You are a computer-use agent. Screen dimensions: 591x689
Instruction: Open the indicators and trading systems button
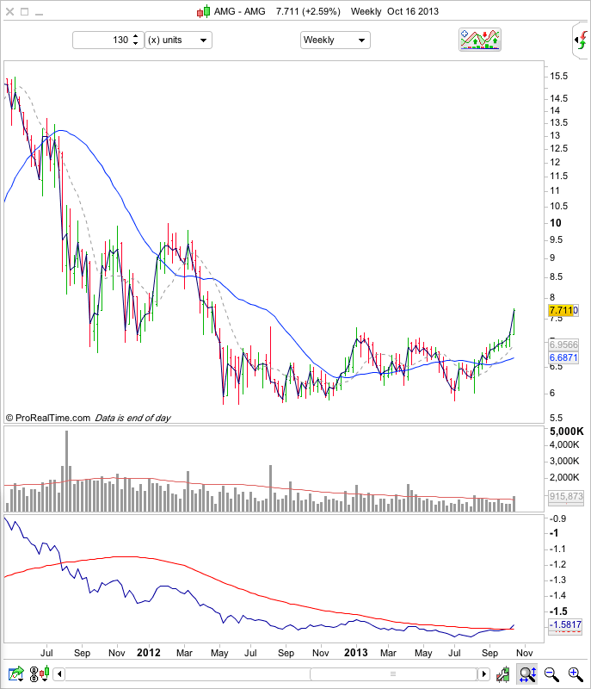click(479, 40)
